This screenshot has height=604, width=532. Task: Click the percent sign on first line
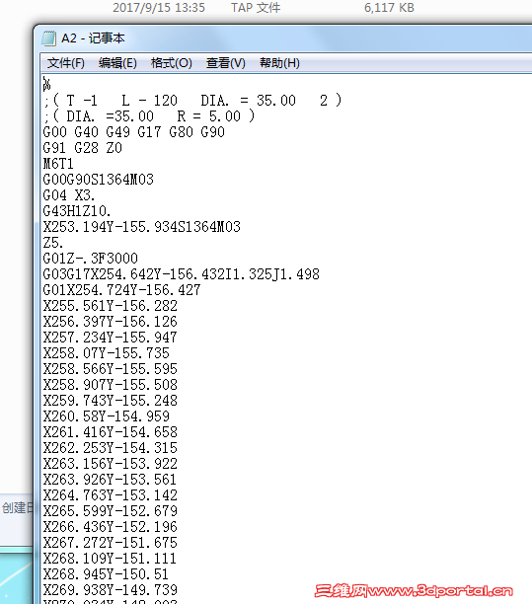[46, 84]
